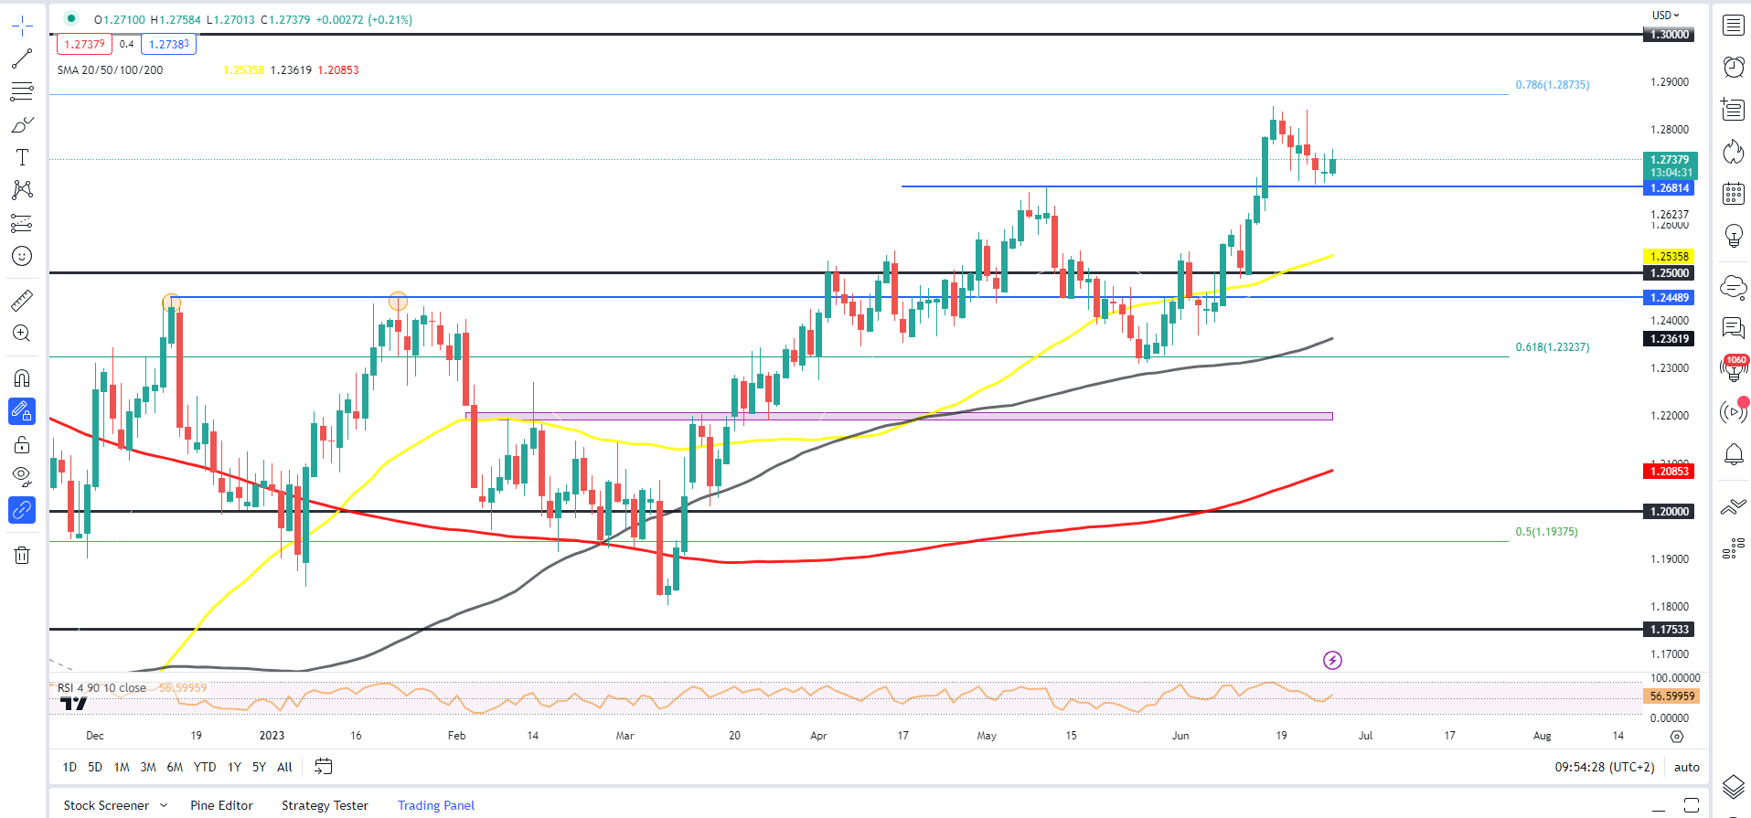The height and width of the screenshot is (818, 1751).
Task: Open the public chats cloud icon
Action: pyautogui.click(x=1733, y=287)
